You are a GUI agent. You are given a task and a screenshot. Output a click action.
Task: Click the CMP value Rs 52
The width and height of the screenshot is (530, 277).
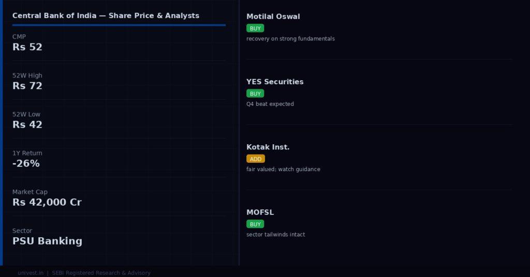pyautogui.click(x=27, y=47)
